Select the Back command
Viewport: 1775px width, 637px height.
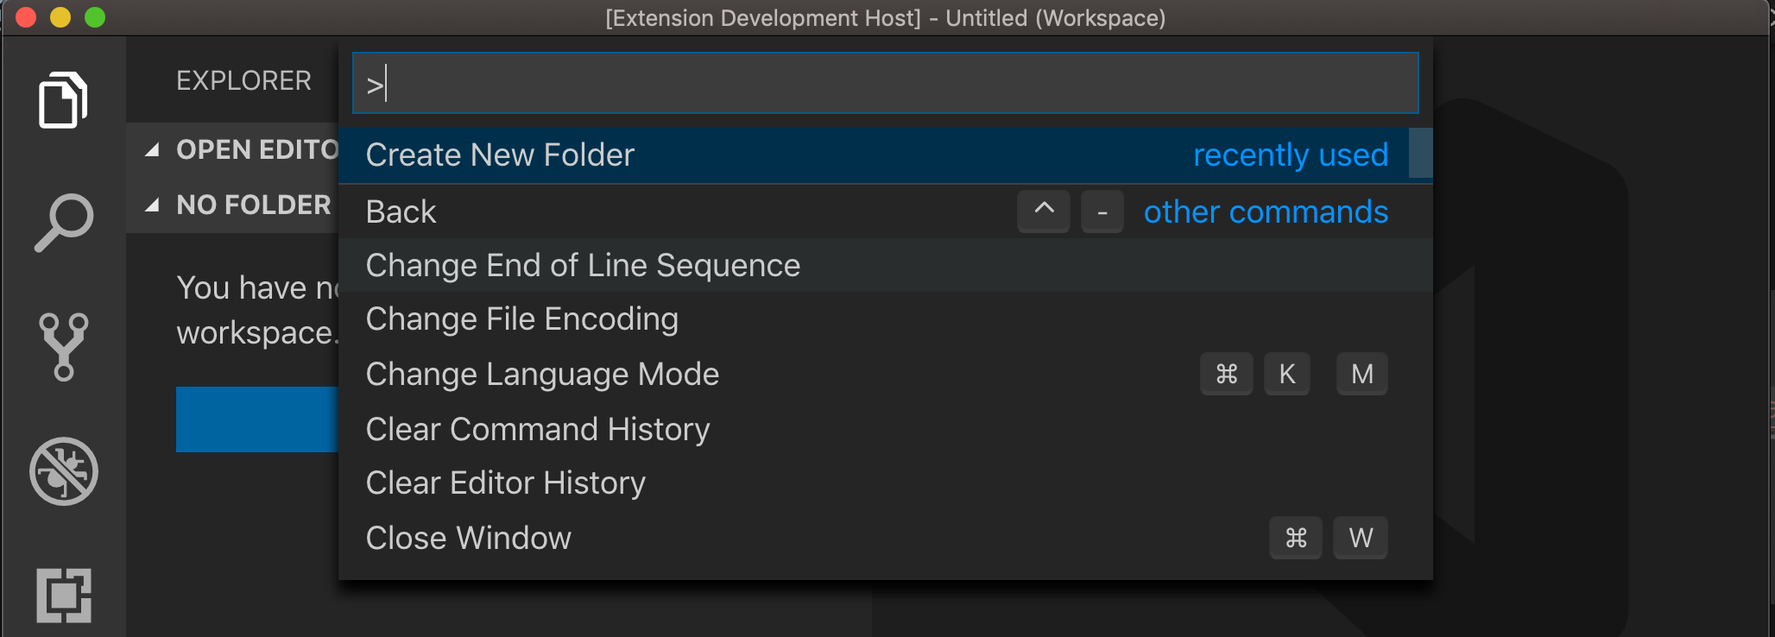click(x=401, y=212)
